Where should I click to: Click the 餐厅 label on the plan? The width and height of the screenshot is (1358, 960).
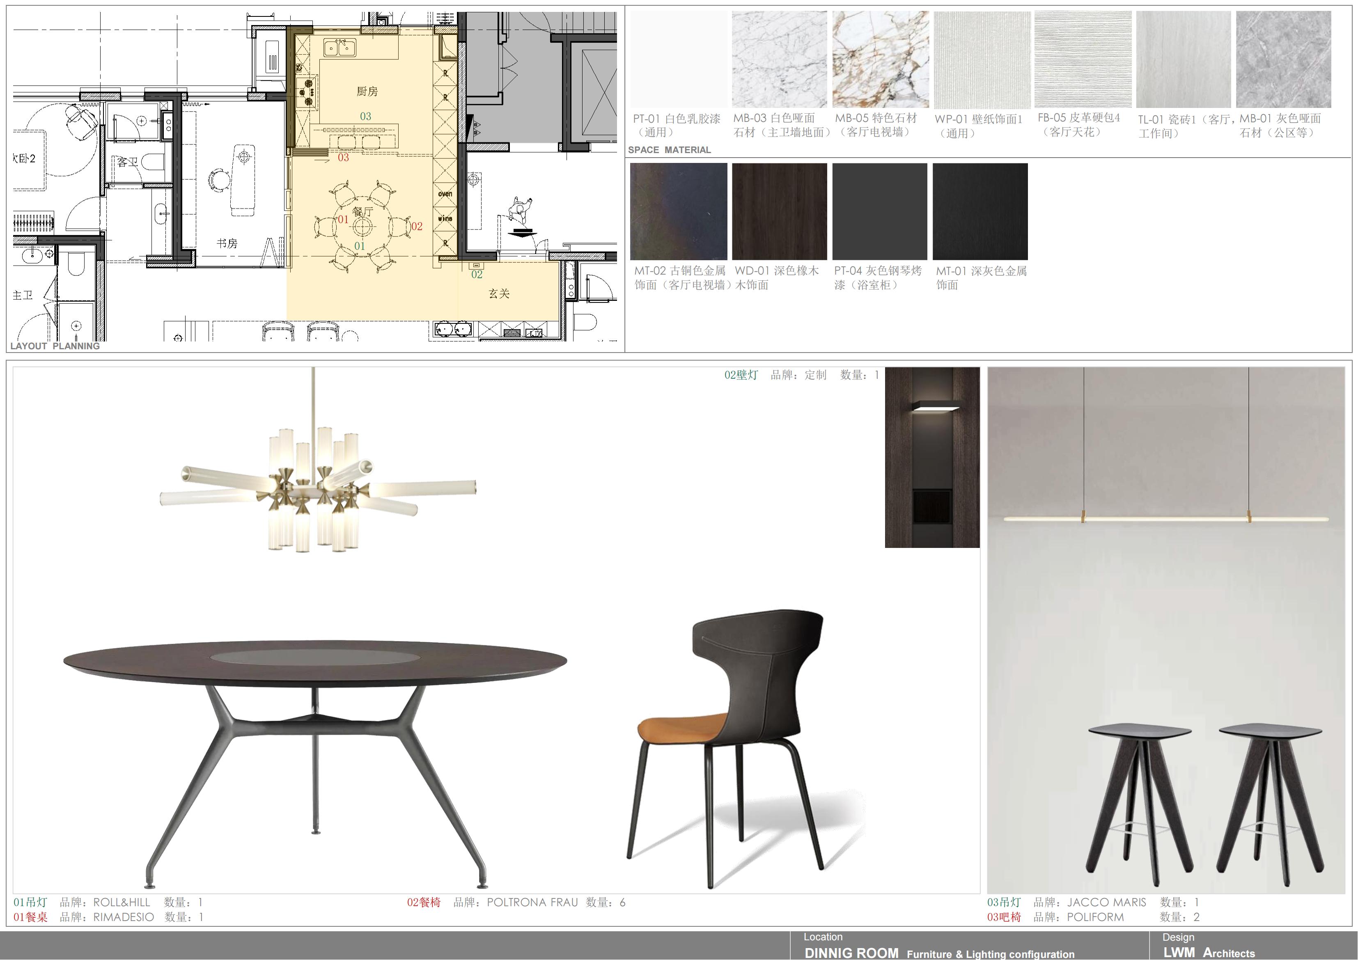(362, 211)
